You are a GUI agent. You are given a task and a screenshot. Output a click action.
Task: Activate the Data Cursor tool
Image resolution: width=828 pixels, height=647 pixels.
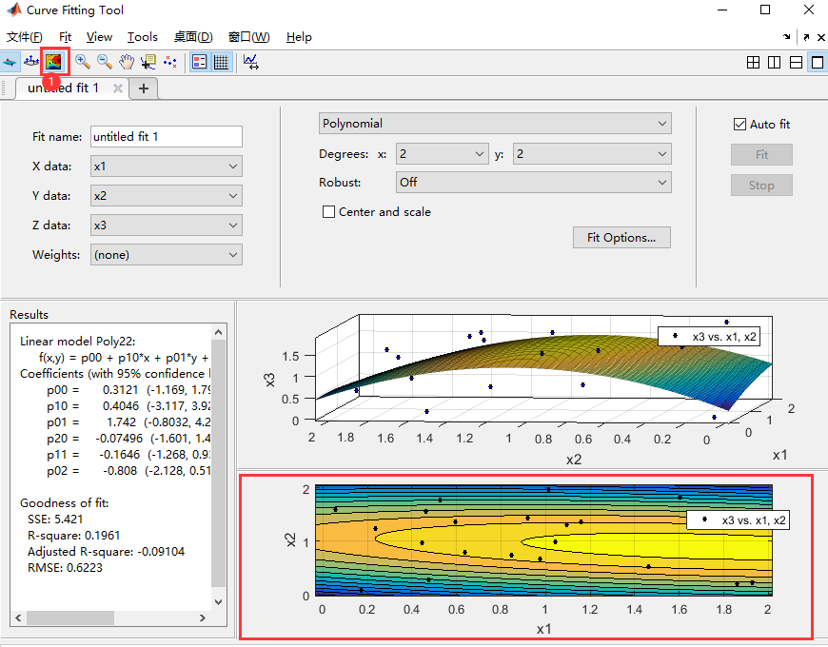pos(148,62)
